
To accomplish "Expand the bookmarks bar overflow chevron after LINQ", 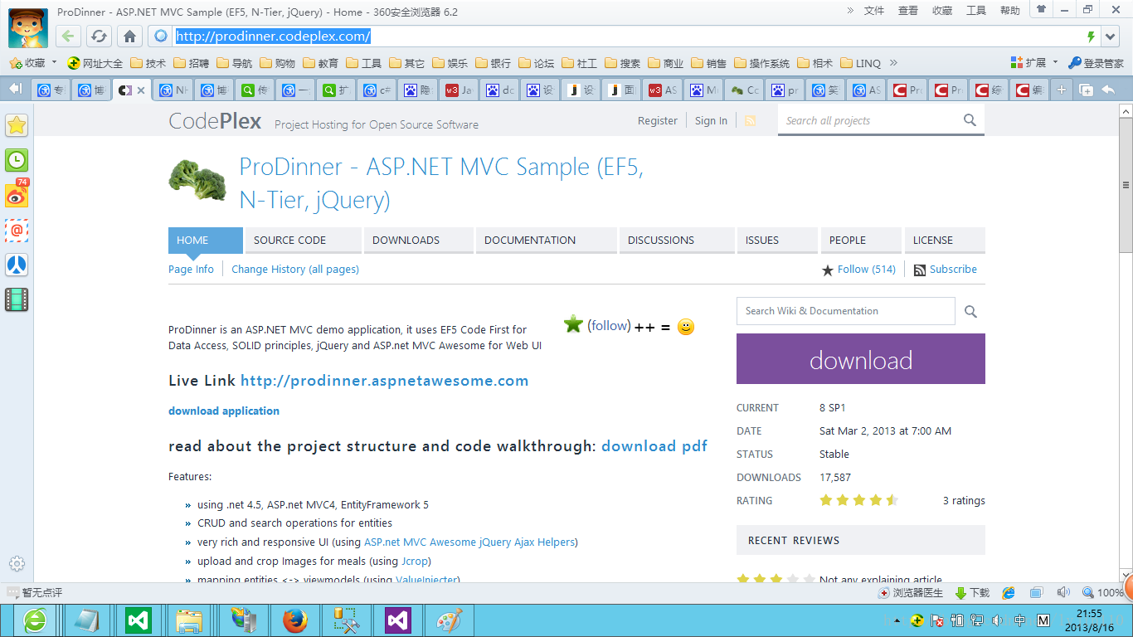I will point(893,63).
